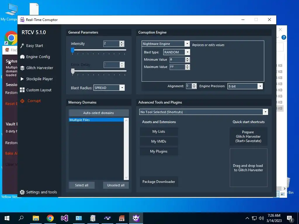Image resolution: width=299 pixels, height=224 pixels.
Task: Click the Chrome desktop shortcut icon
Action: click(11, 38)
